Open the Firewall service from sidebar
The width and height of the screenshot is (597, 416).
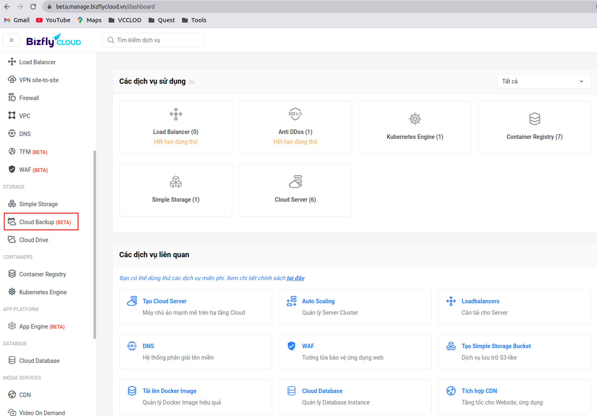12,98
